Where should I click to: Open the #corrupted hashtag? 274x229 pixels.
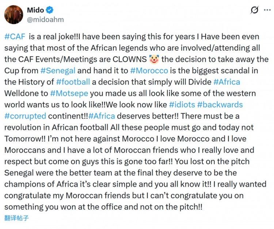pos(25,116)
